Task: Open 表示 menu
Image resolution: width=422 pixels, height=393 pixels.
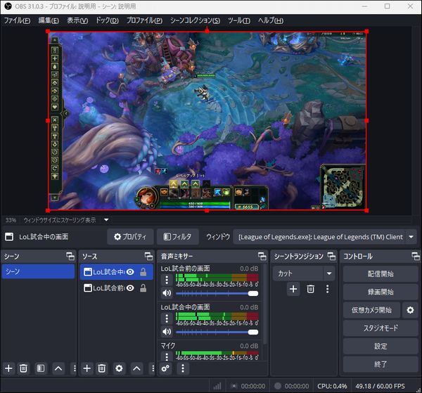Action: pyautogui.click(x=77, y=20)
